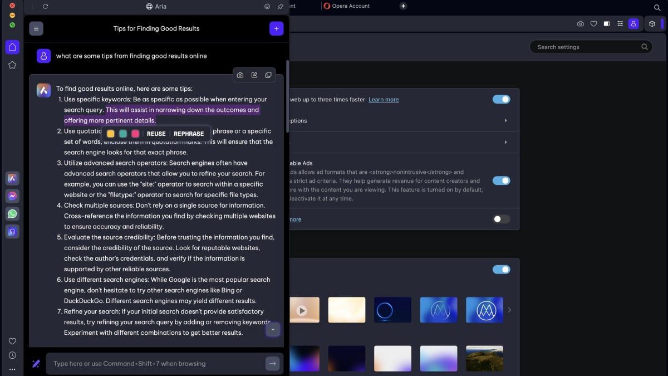Open Messenger in the sidebar
The height and width of the screenshot is (376, 668).
click(12, 196)
